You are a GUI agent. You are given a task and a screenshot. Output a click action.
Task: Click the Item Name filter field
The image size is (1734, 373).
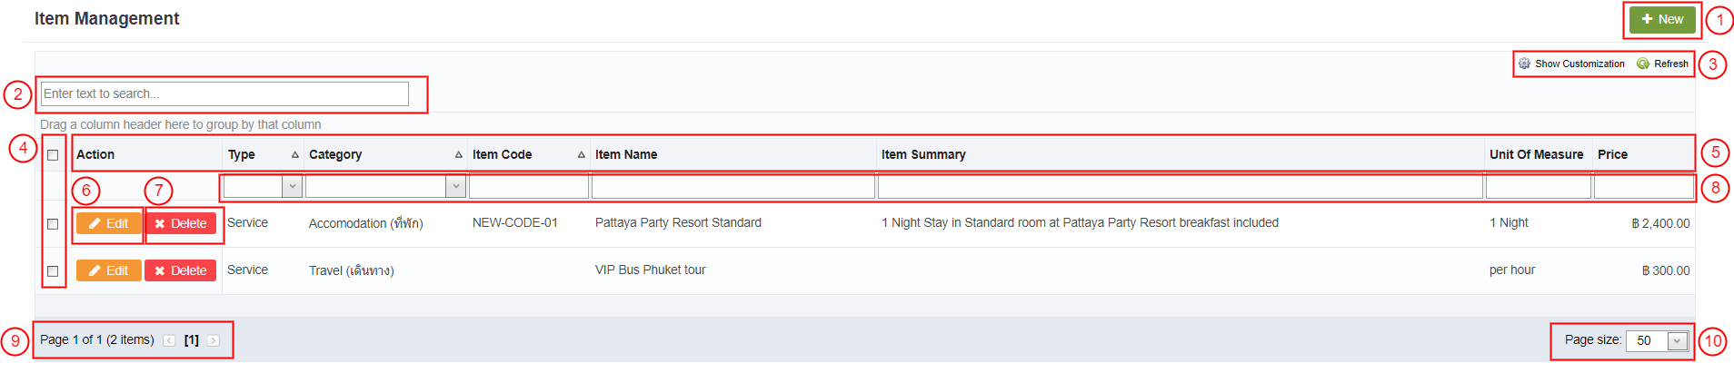click(x=732, y=187)
